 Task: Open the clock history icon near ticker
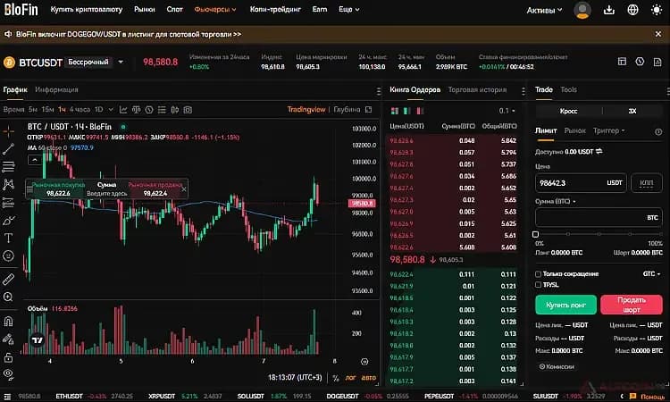[x=640, y=62]
